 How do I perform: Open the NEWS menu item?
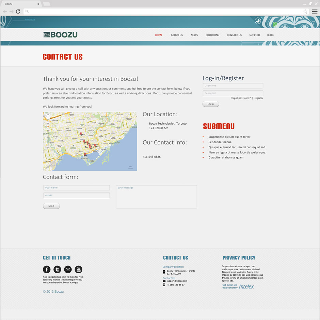point(194,35)
